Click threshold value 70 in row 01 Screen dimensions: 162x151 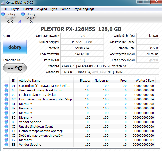(x=125, y=86)
